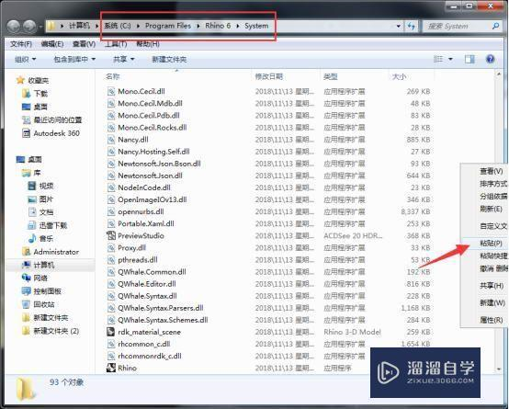Image resolution: width=509 pixels, height=409 pixels.
Task: Choose 新建(W) in context menu
Action: pos(492,302)
